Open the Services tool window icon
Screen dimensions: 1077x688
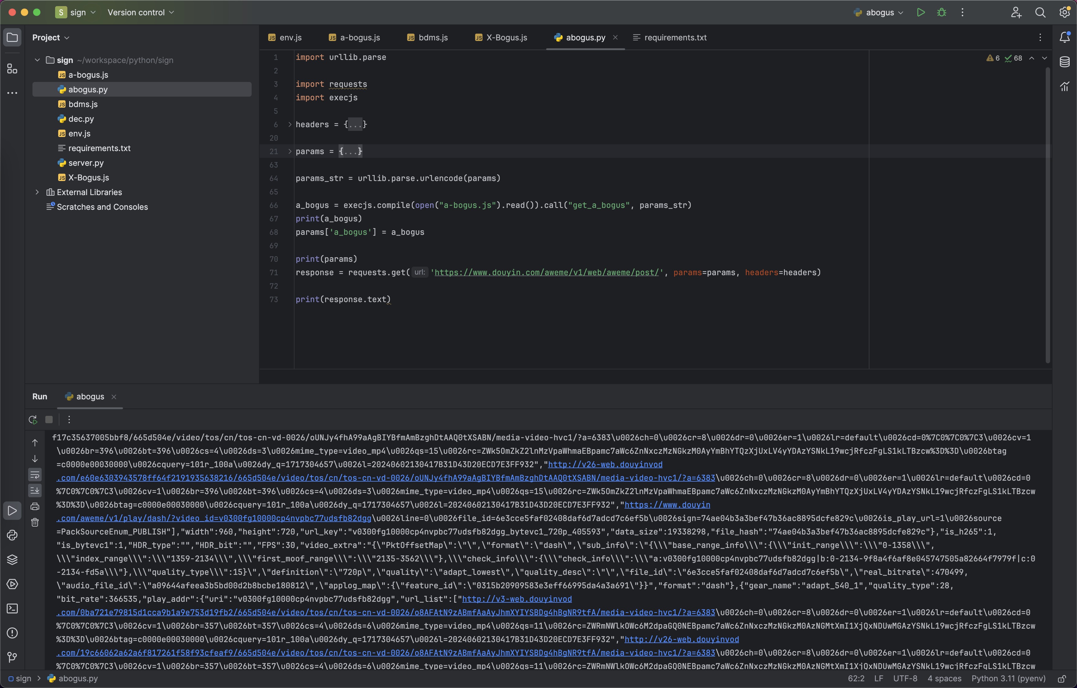click(12, 584)
